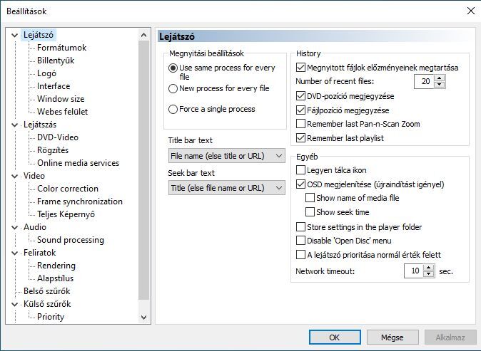The width and height of the screenshot is (481, 351).
Task: Go to Sound processing page
Action: point(71,240)
